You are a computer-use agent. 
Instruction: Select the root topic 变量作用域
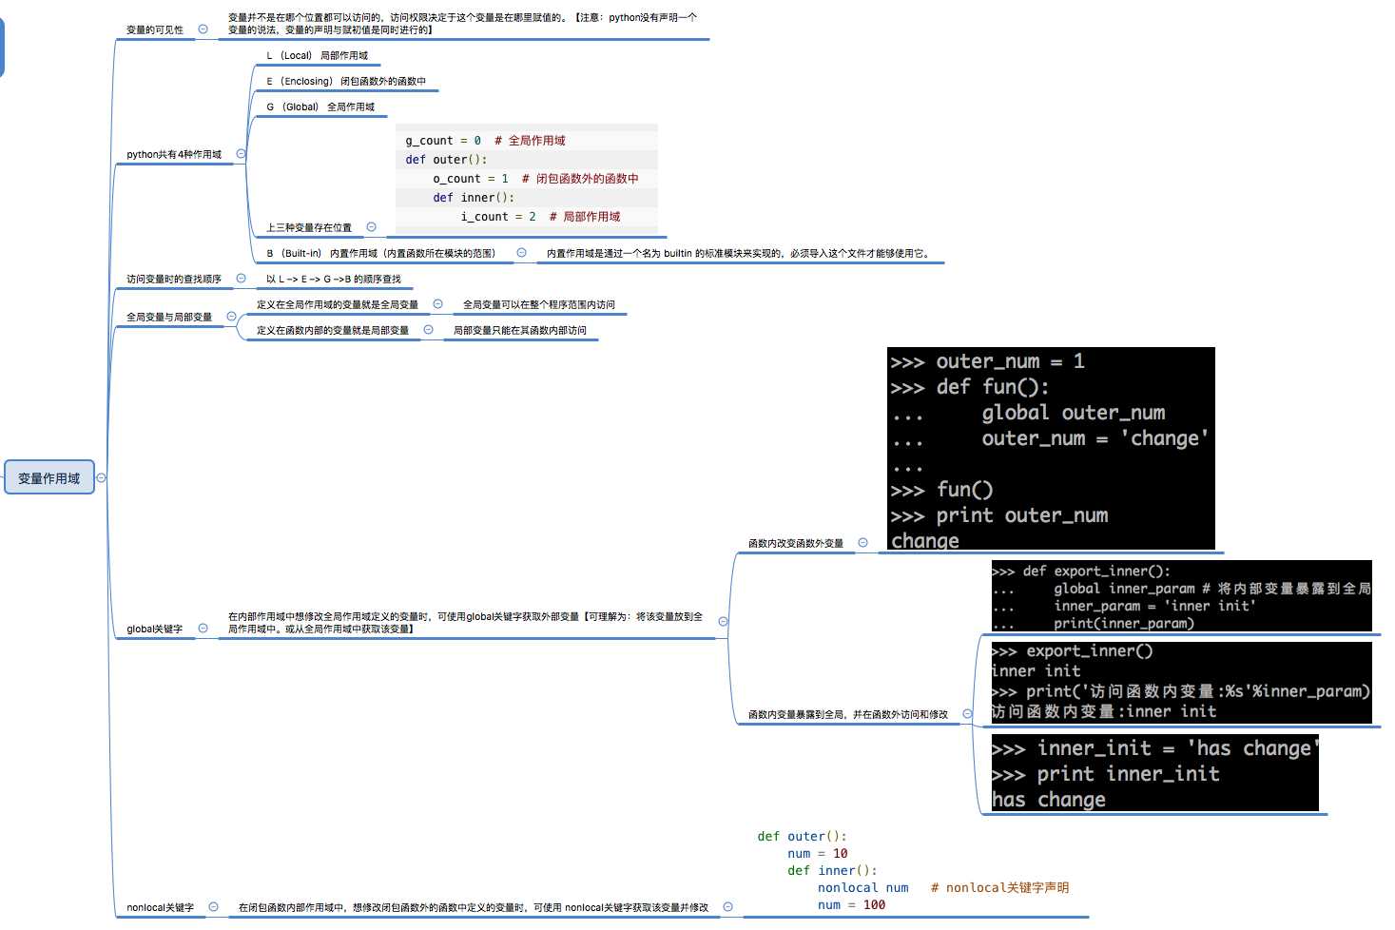(x=49, y=478)
